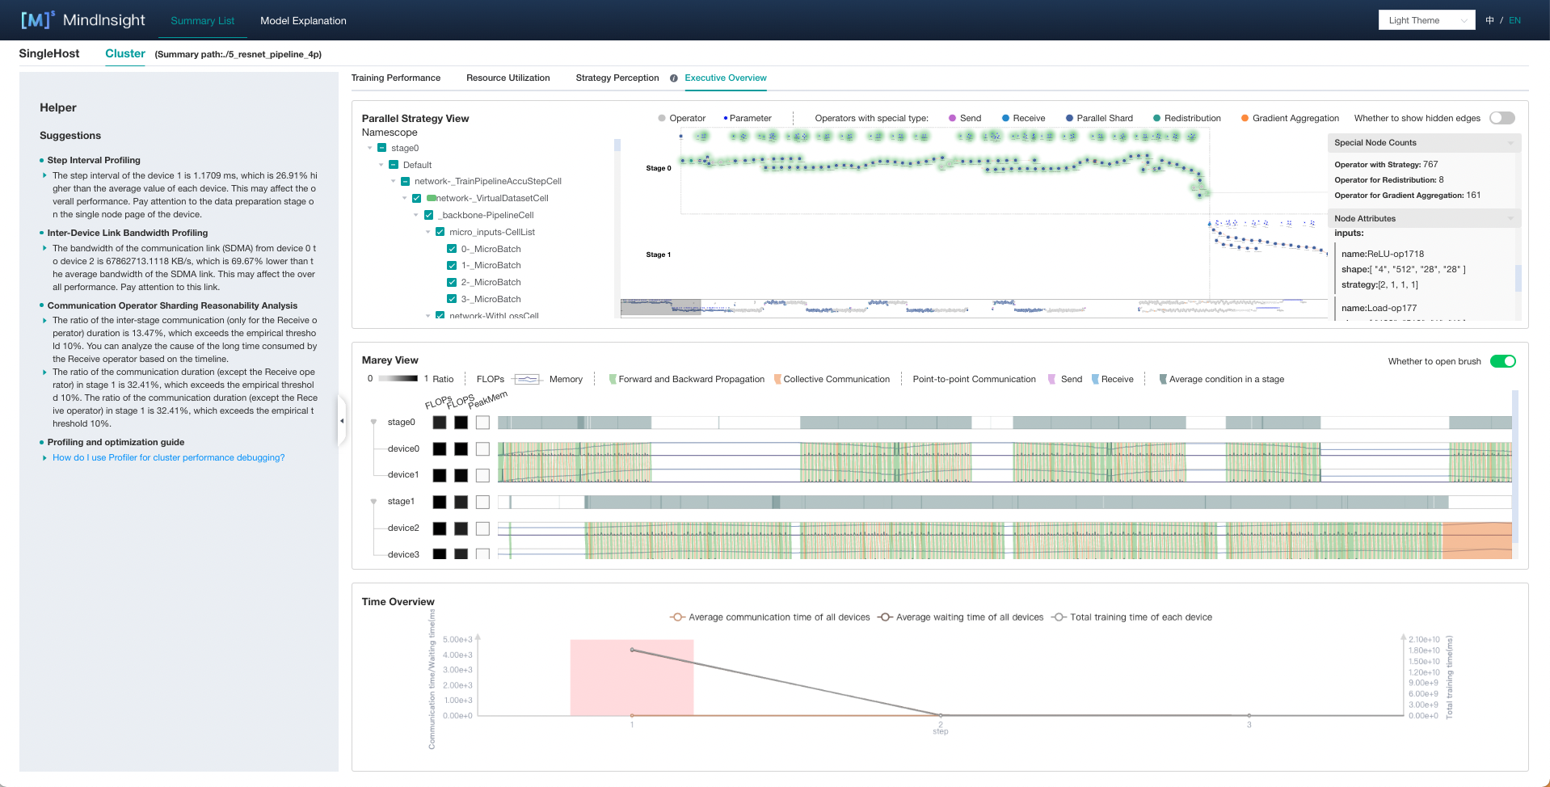Viewport: 1550px width, 787px height.
Task: Disable the open brush switch
Action: coord(1502,361)
